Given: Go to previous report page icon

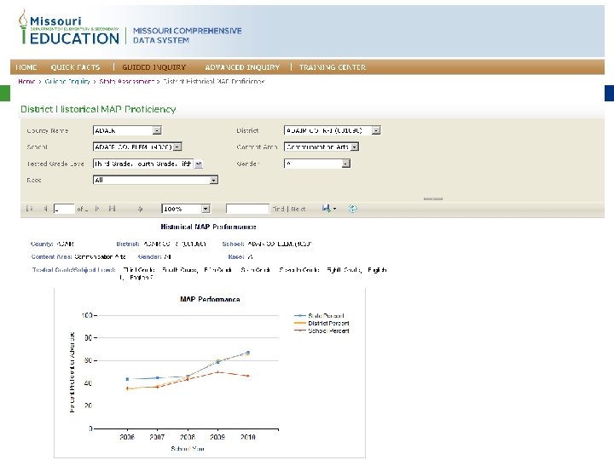Looking at the screenshot, I should pyautogui.click(x=45, y=209).
